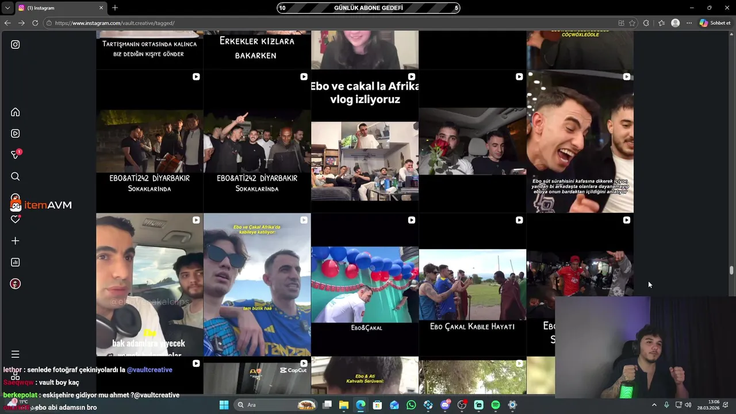Click the microphone tray icon
736x414 pixels.
666,405
